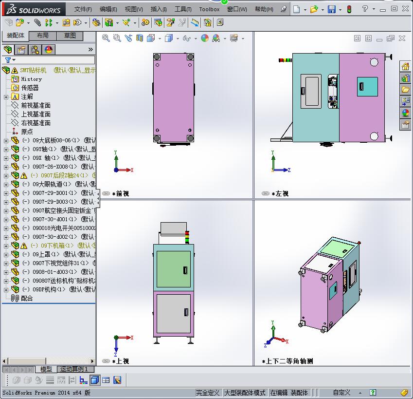Click the Bill of Materials icon
Viewport: 413px width, 399px height.
(158, 23)
